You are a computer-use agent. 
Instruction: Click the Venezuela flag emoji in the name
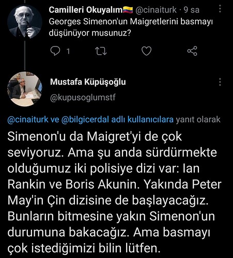tap(128, 10)
